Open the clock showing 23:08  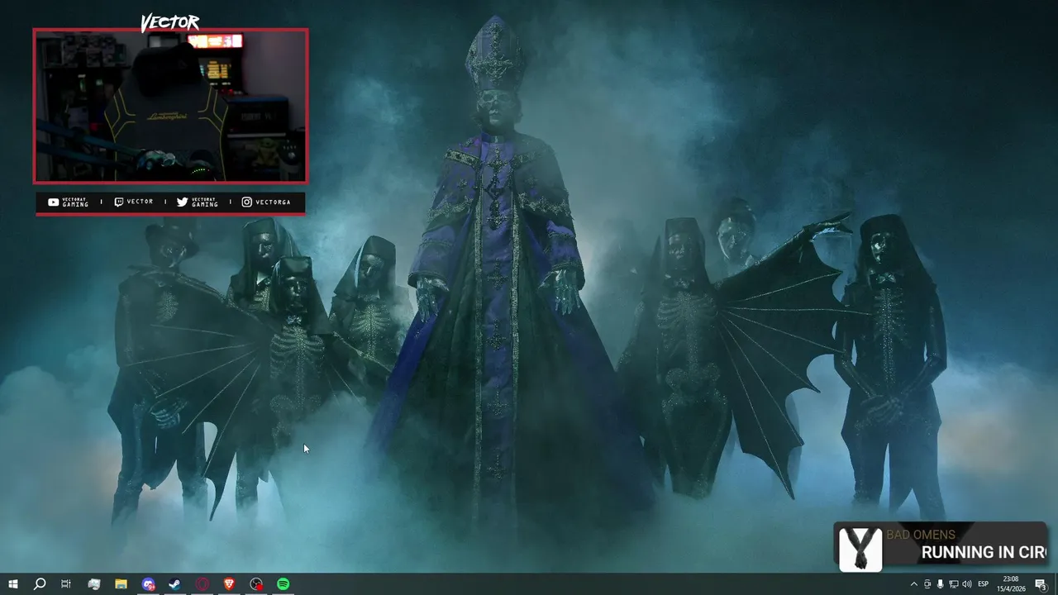coord(1012,584)
